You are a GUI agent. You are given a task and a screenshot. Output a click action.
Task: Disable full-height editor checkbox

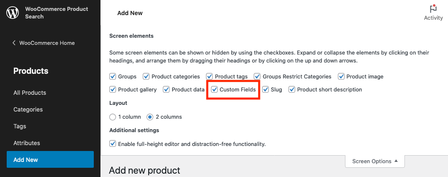tap(113, 144)
